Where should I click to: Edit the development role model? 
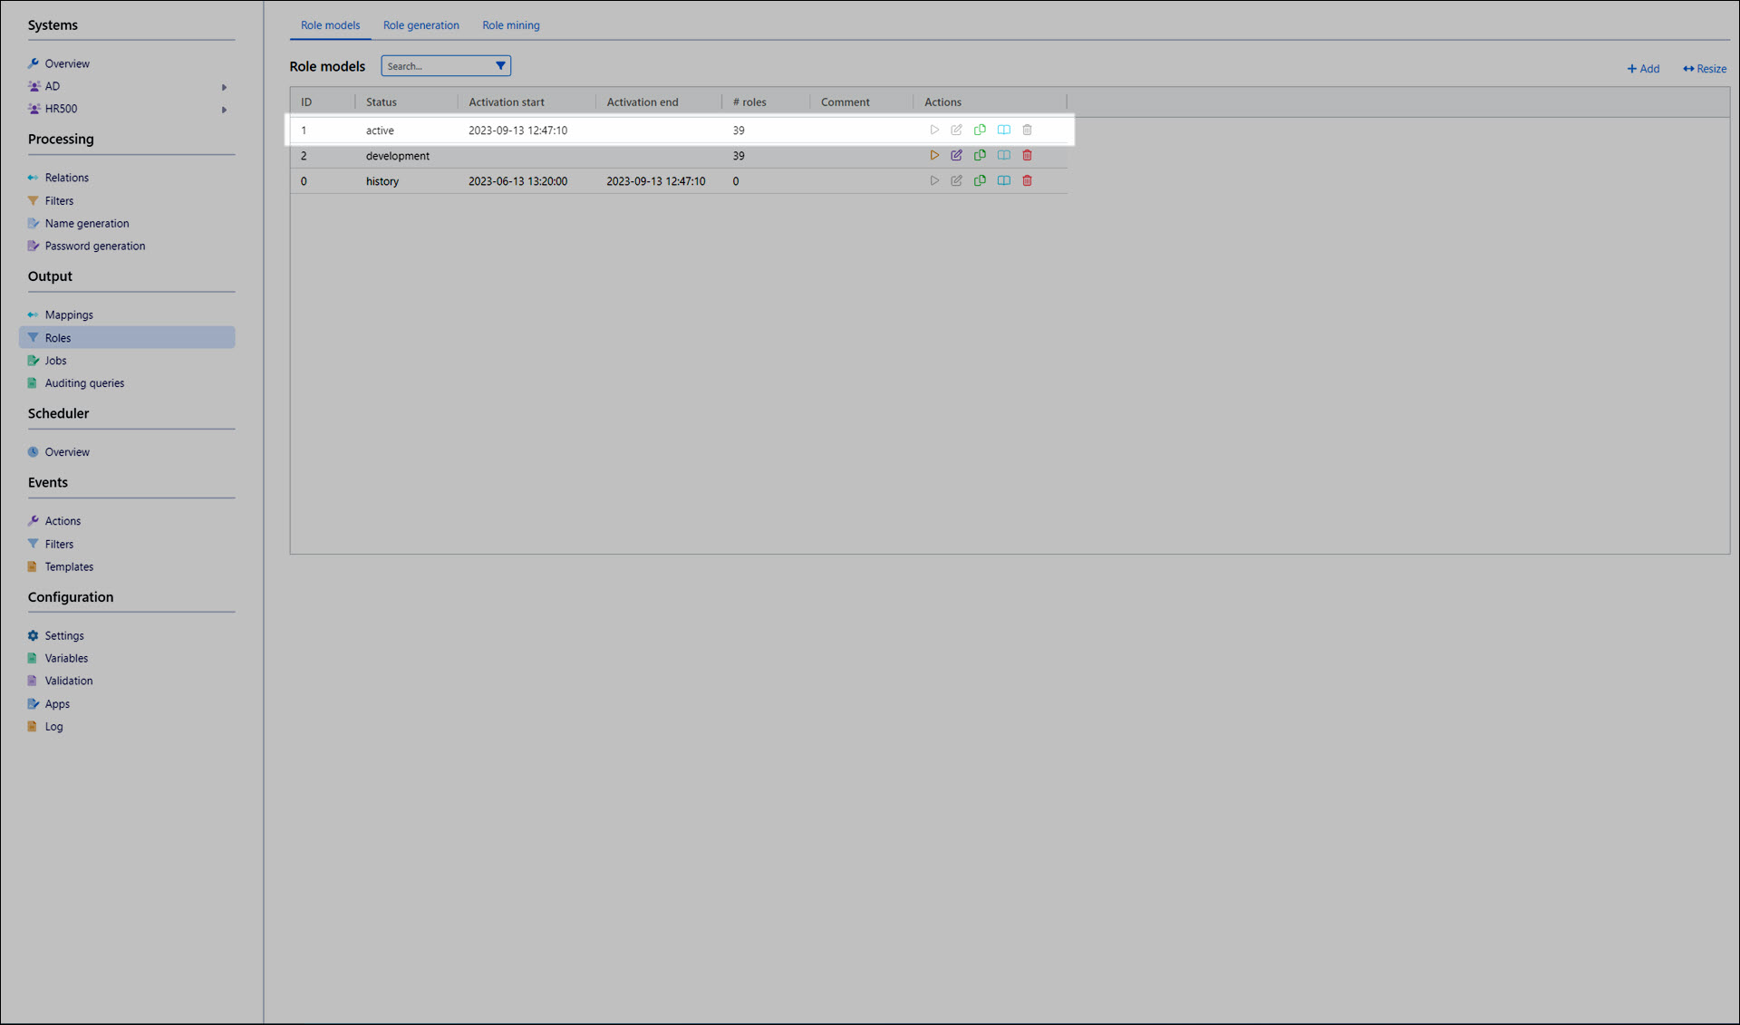click(956, 156)
